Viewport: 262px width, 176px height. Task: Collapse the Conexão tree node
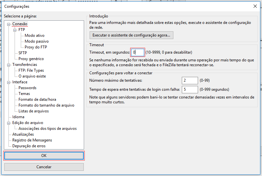(9, 24)
